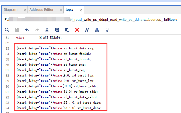Close the Address Editor tab
Screen dimensions: 181x113
(x=61, y=10)
